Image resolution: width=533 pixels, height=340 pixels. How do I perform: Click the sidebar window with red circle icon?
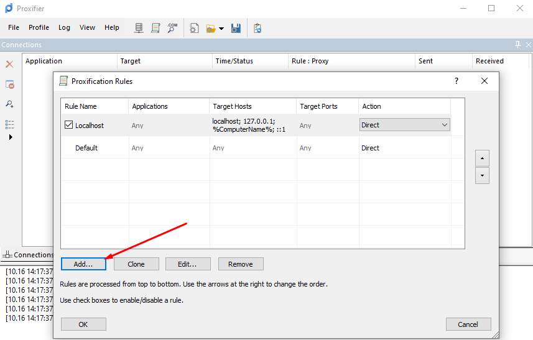click(x=10, y=85)
